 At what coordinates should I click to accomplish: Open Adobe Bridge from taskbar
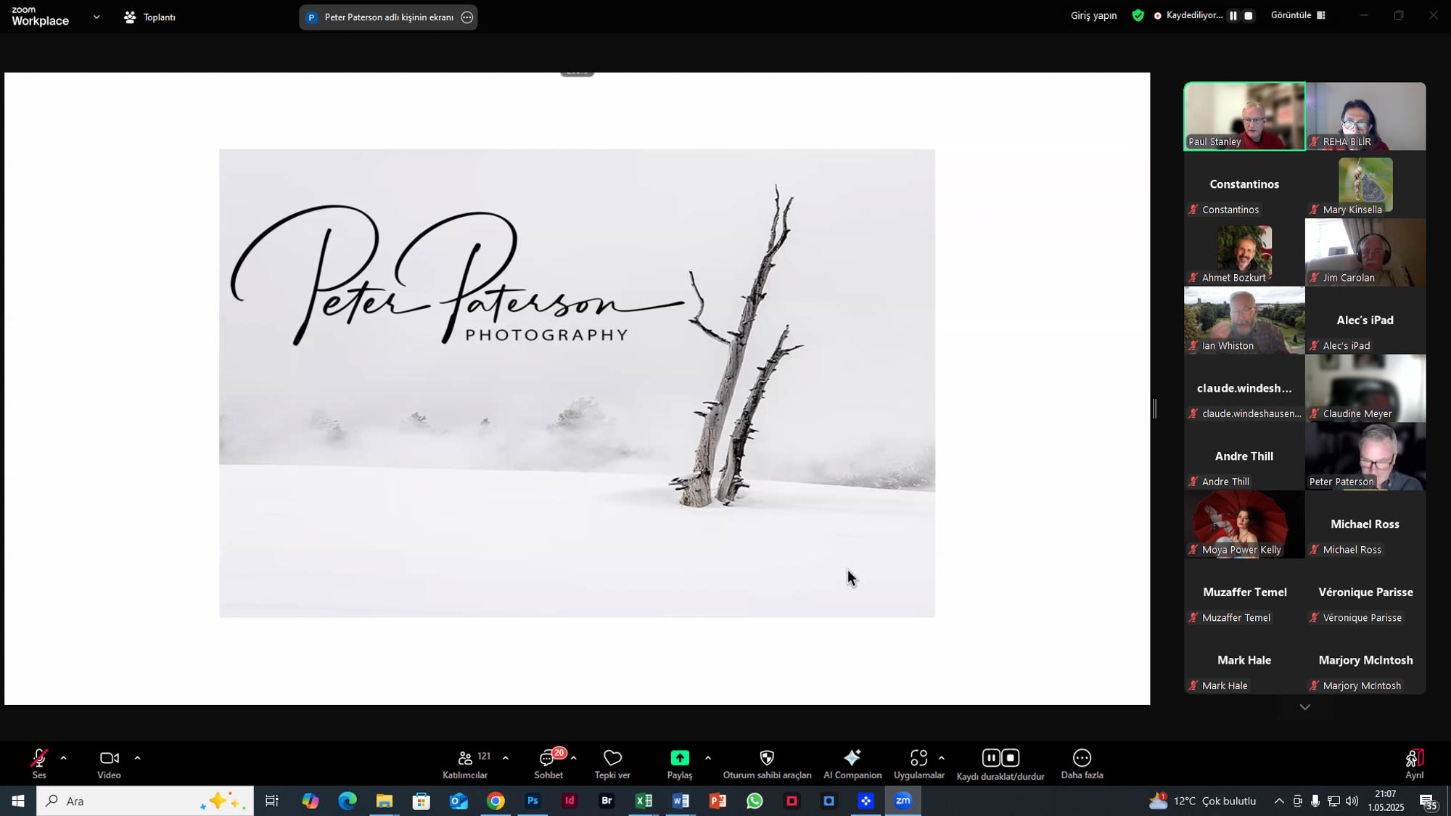click(607, 801)
